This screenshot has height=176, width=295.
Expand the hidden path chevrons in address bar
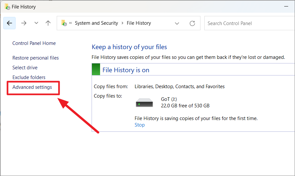pos(70,23)
